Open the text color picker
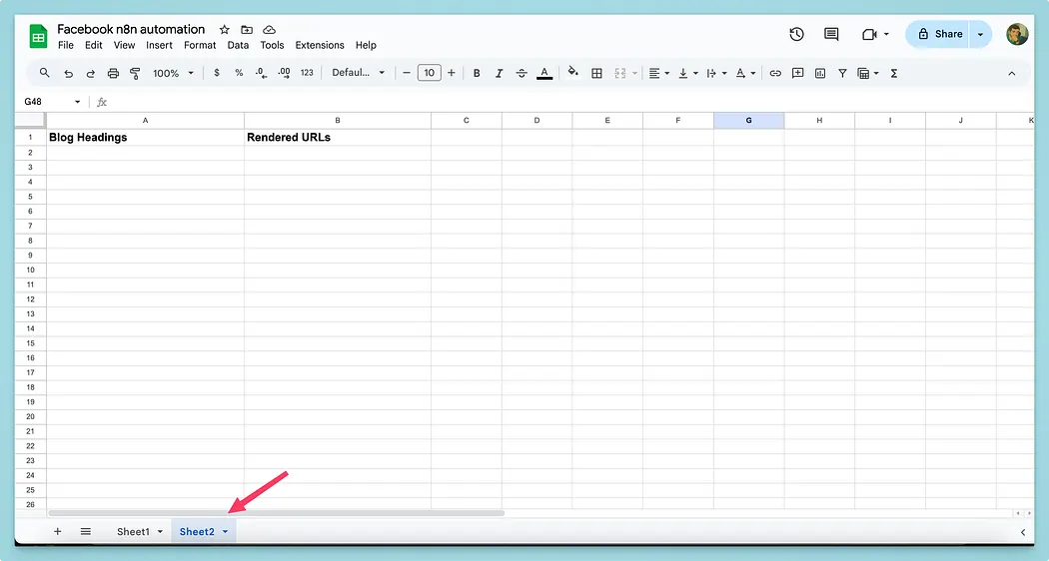Viewport: 1049px width, 561px height. click(x=544, y=74)
